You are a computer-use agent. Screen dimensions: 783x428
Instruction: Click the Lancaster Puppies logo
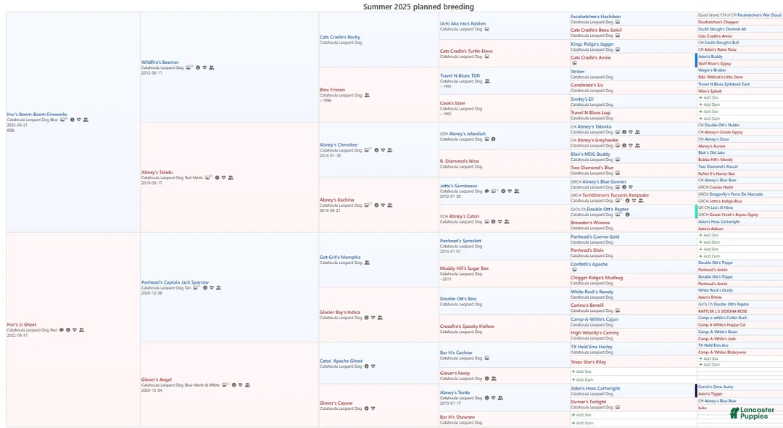pos(751,413)
